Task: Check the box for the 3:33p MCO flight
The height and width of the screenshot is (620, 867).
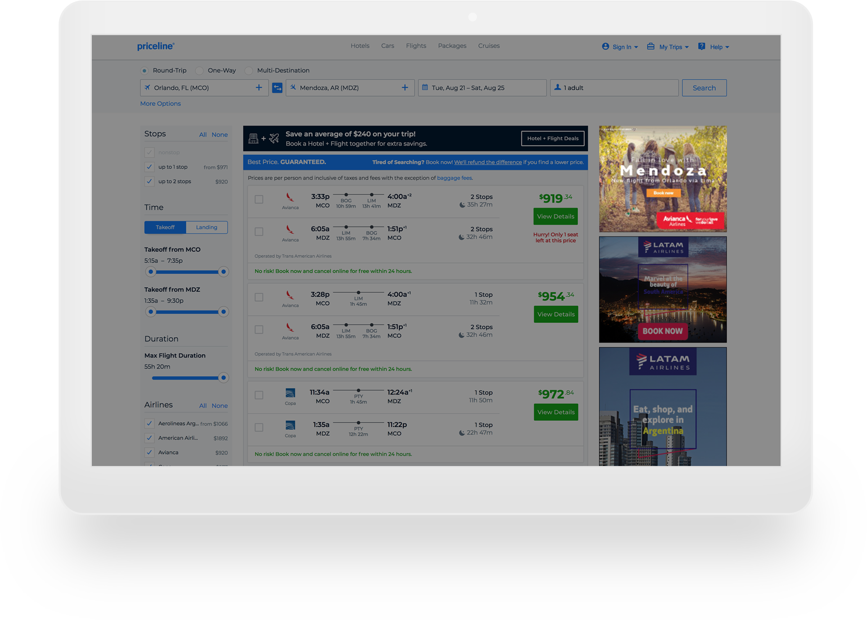Action: [x=259, y=199]
